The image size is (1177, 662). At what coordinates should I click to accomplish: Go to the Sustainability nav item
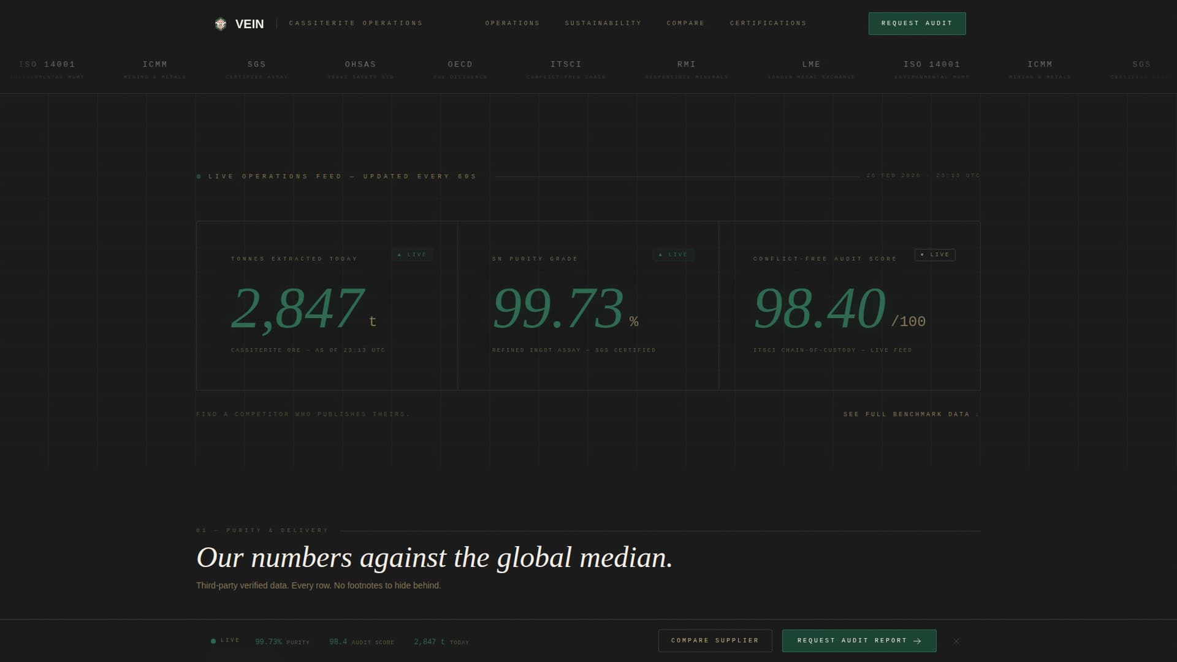pyautogui.click(x=603, y=23)
